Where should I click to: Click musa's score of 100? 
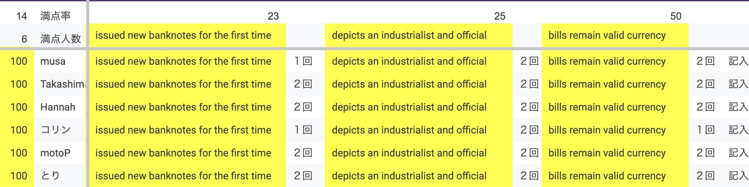click(19, 61)
